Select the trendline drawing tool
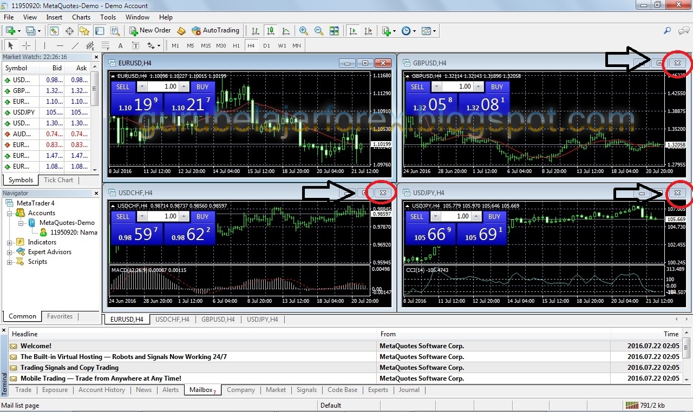The height and width of the screenshot is (412, 693). click(x=75, y=46)
